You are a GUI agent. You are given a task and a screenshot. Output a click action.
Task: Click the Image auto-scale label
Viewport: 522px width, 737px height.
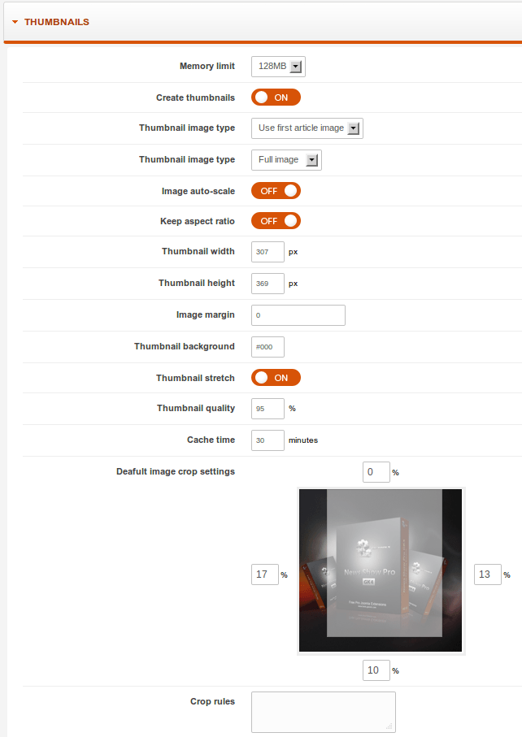198,191
